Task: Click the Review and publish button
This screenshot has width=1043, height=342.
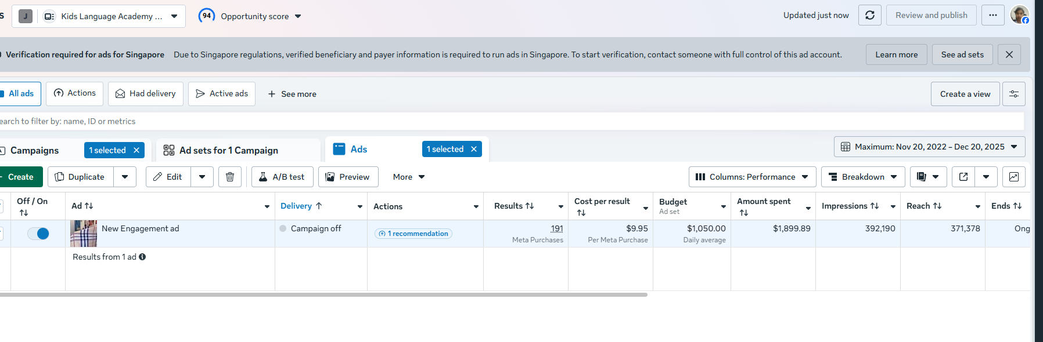Action: point(931,16)
